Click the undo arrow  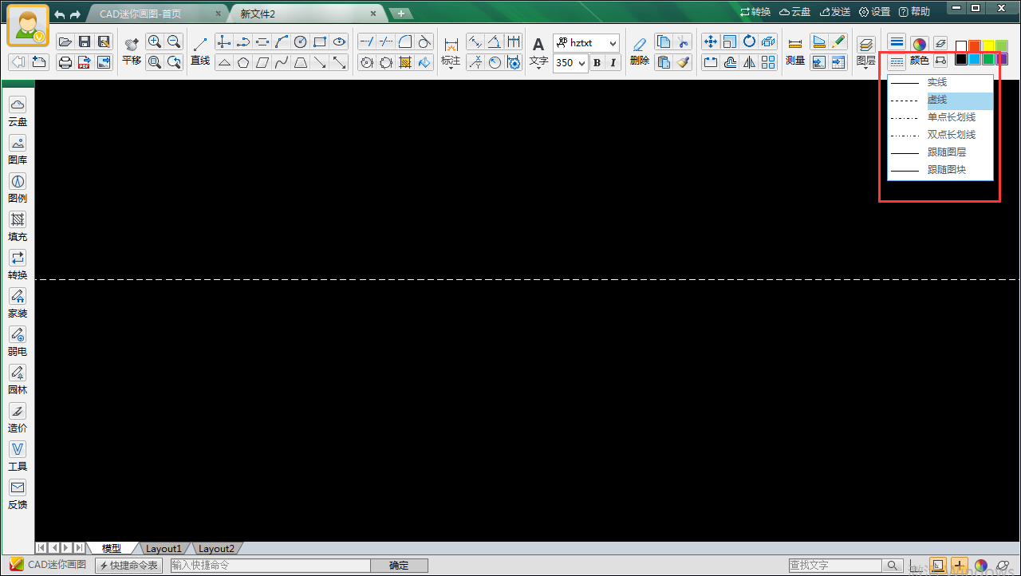click(60, 14)
